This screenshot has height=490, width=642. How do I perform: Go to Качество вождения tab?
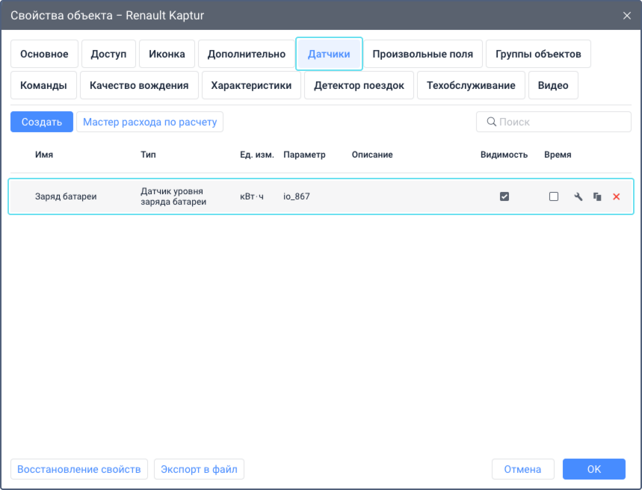[x=139, y=85]
